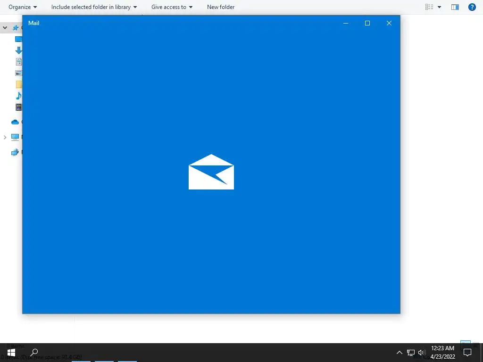483x362 pixels.
Task: Click the Mail window title text
Action: click(33, 23)
